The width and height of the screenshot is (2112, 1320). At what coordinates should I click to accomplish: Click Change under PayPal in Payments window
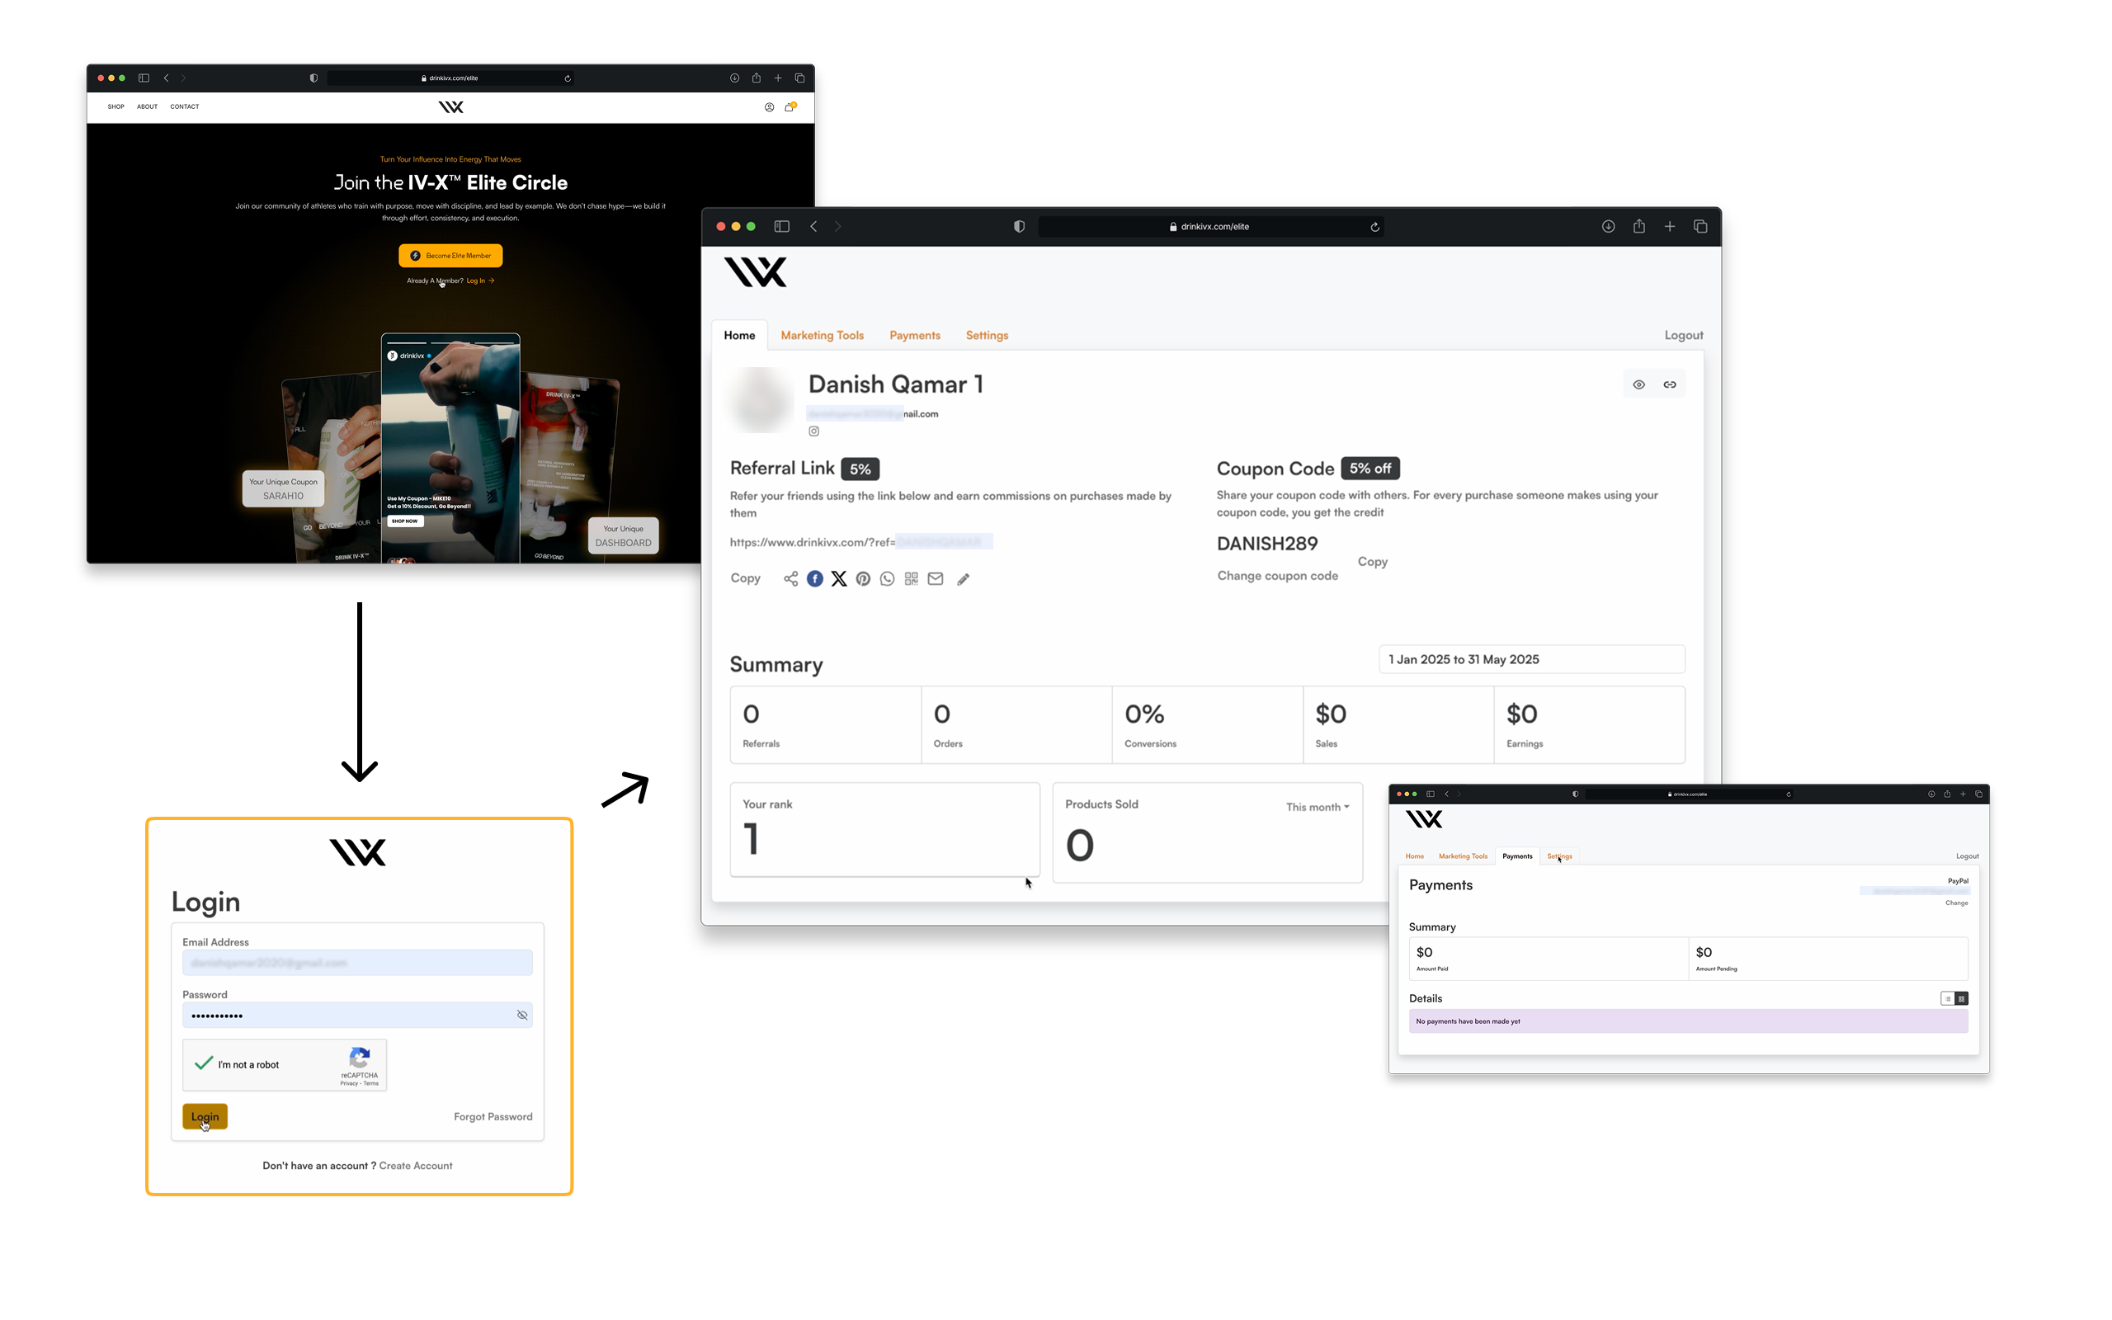1956,903
